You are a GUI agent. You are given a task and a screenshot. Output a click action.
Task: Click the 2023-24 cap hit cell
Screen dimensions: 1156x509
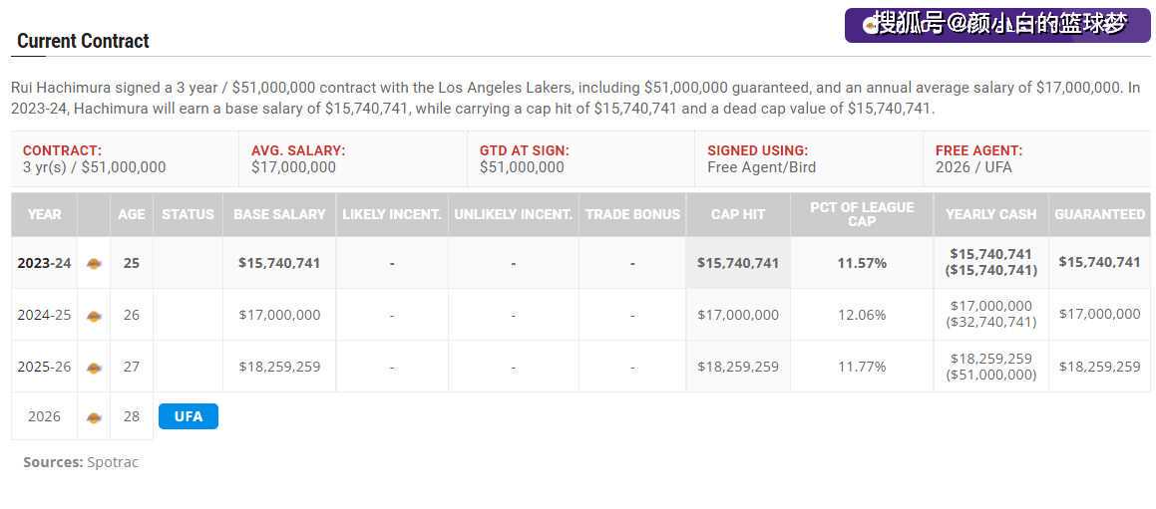coord(738,263)
